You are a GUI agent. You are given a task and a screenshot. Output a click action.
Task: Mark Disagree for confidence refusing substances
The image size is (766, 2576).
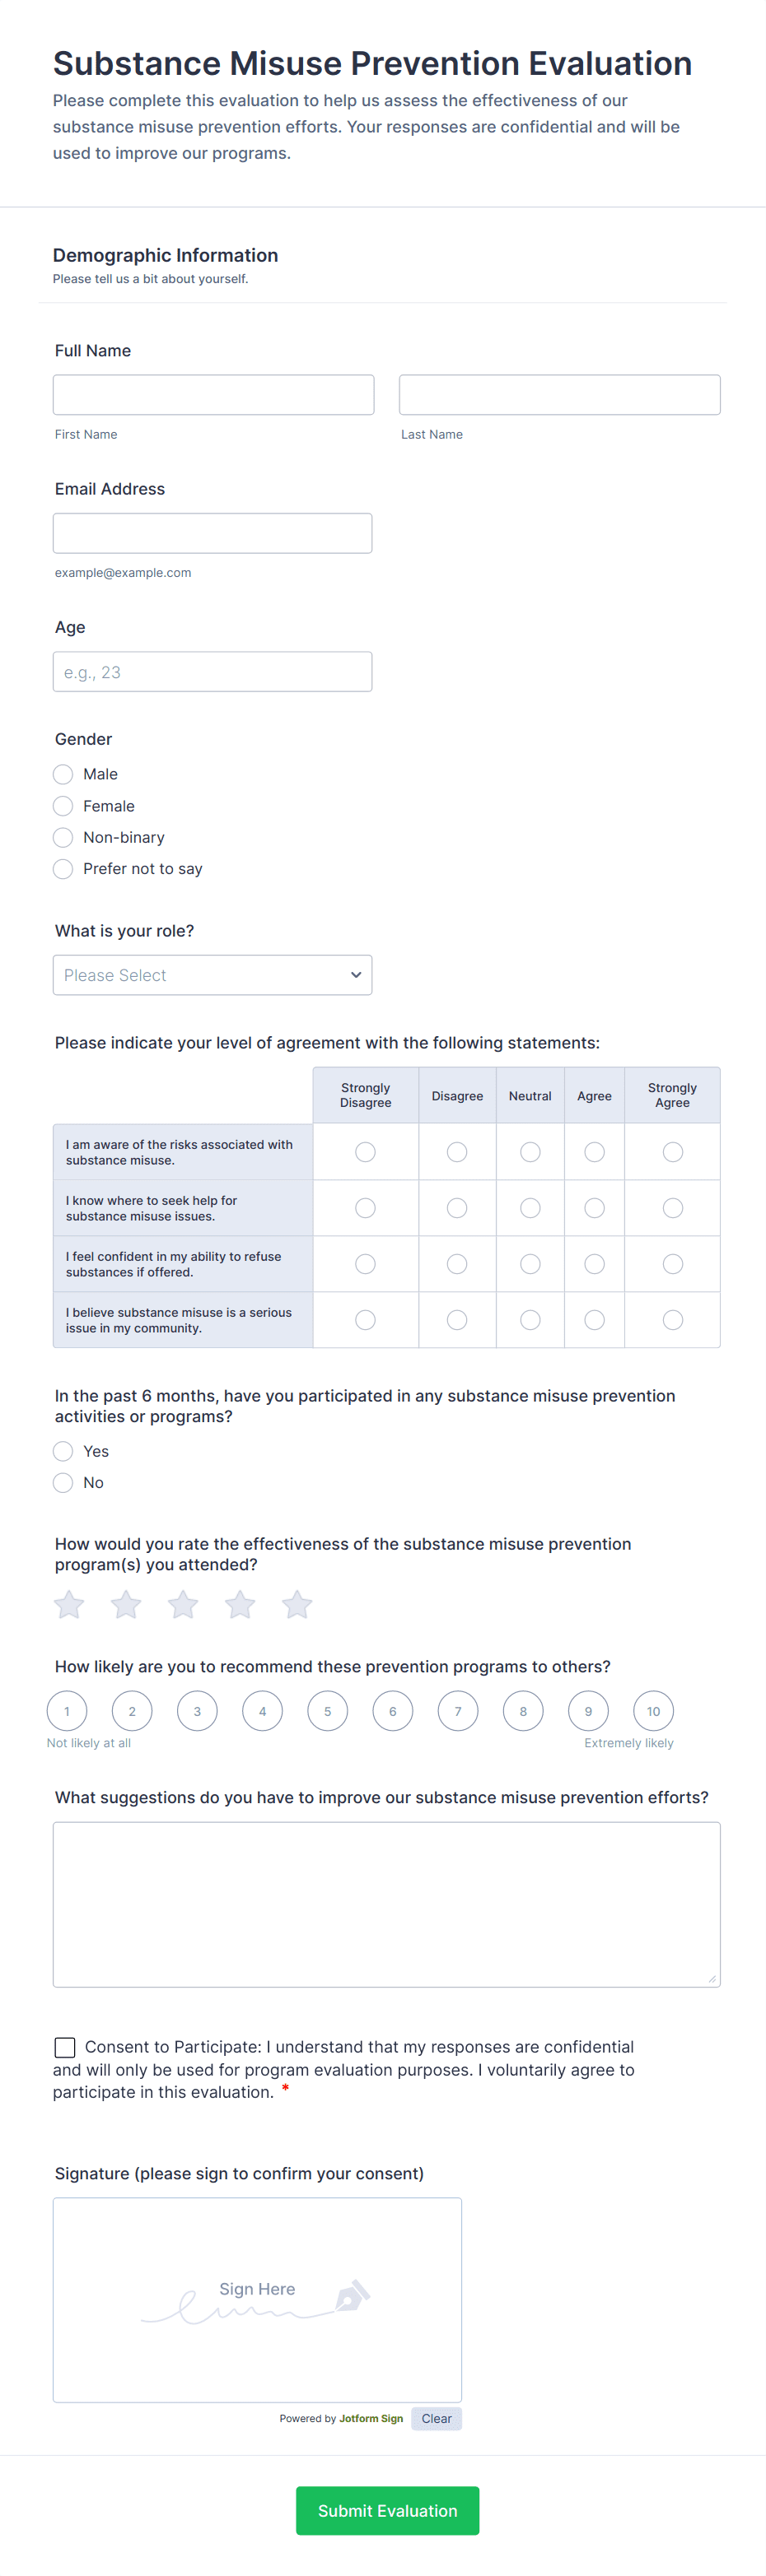point(458,1264)
